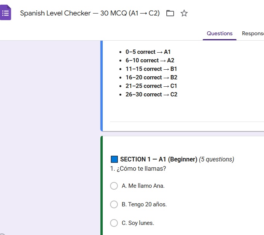
Task: Open the Google Forms home icon
Action: [x=6, y=13]
